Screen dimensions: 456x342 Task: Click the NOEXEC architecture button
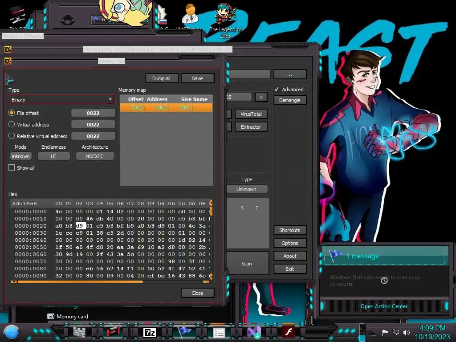[x=94, y=156]
